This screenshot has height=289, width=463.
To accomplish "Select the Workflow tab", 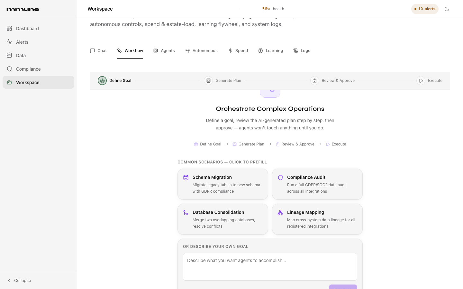I will tap(130, 50).
